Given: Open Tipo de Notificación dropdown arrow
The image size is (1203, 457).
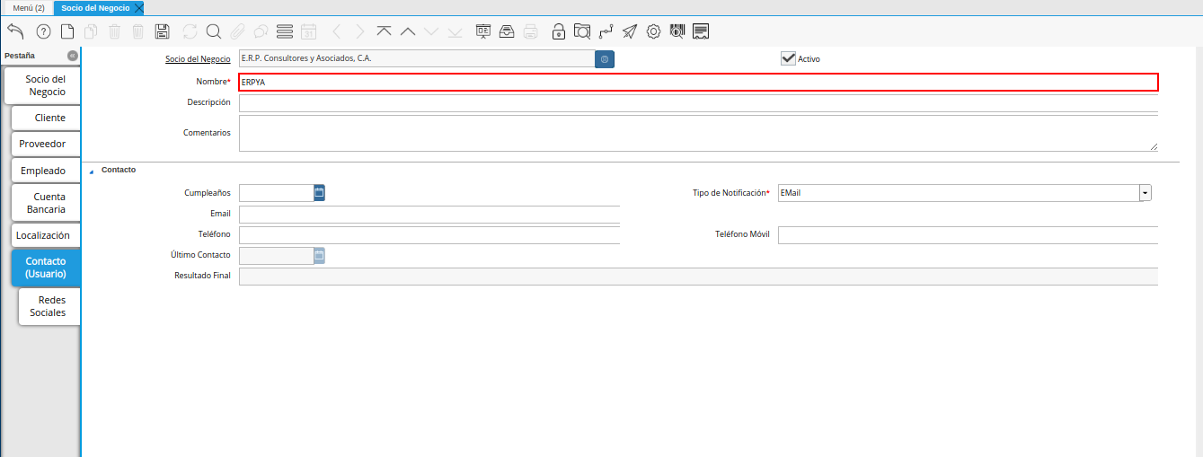Looking at the screenshot, I should click(1146, 192).
